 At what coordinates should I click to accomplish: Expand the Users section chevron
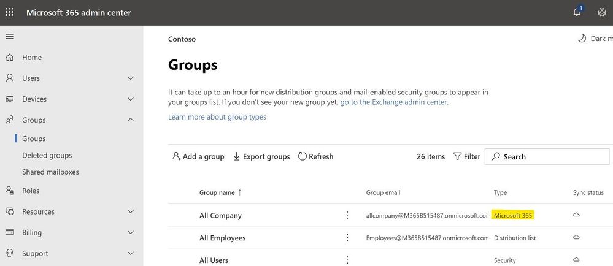point(131,78)
